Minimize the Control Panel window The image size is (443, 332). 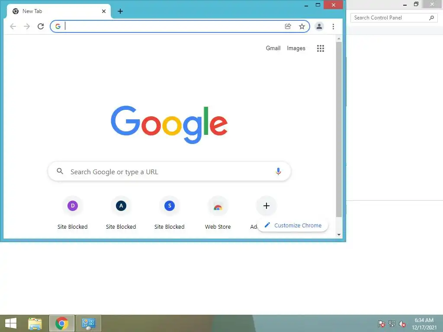pos(404,4)
